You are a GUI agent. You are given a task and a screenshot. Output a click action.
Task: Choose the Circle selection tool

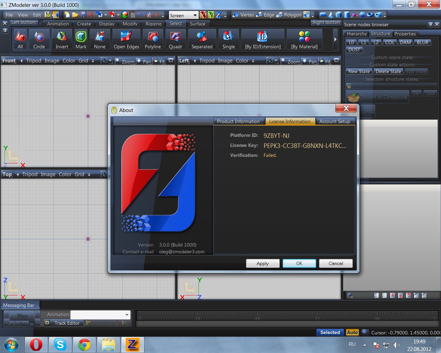tap(39, 39)
